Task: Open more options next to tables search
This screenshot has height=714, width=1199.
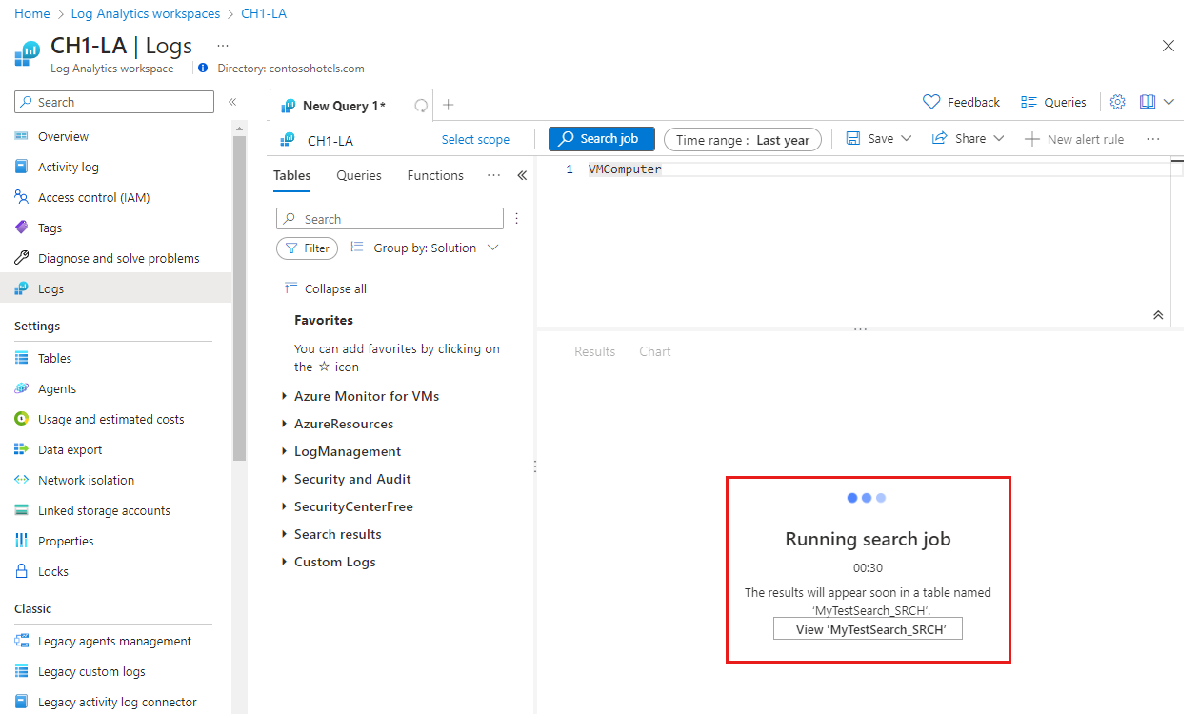Action: click(517, 218)
